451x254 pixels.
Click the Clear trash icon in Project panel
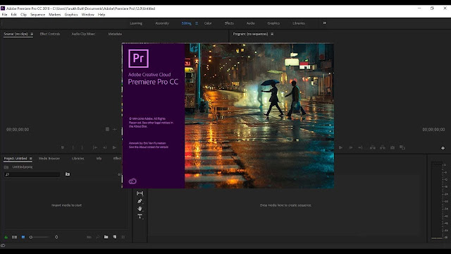coord(123,237)
